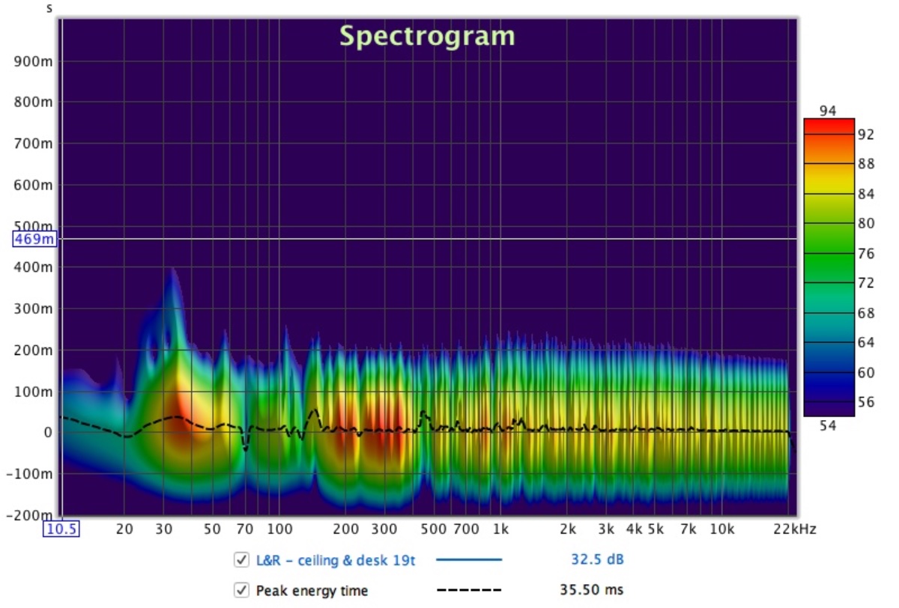Click the green 76 level on color scale
Image resolution: width=899 pixels, height=608 pixels.
point(829,254)
